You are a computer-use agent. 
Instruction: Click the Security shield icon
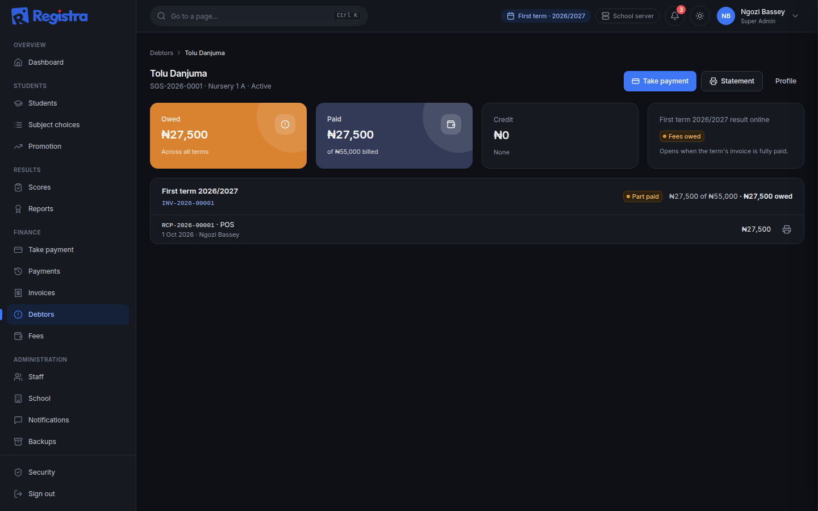click(x=18, y=472)
